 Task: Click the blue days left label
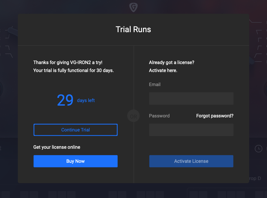(86, 100)
